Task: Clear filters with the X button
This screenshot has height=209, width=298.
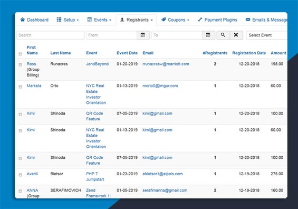Action: point(236,35)
